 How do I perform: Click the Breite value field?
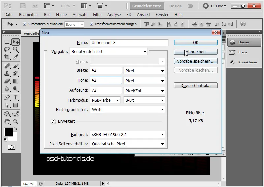pos(106,70)
